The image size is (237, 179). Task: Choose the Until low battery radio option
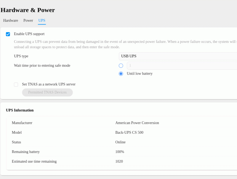tap(121, 74)
